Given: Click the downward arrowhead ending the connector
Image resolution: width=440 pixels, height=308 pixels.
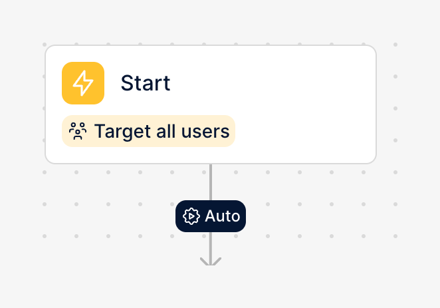Looking at the screenshot, I should point(211,261).
